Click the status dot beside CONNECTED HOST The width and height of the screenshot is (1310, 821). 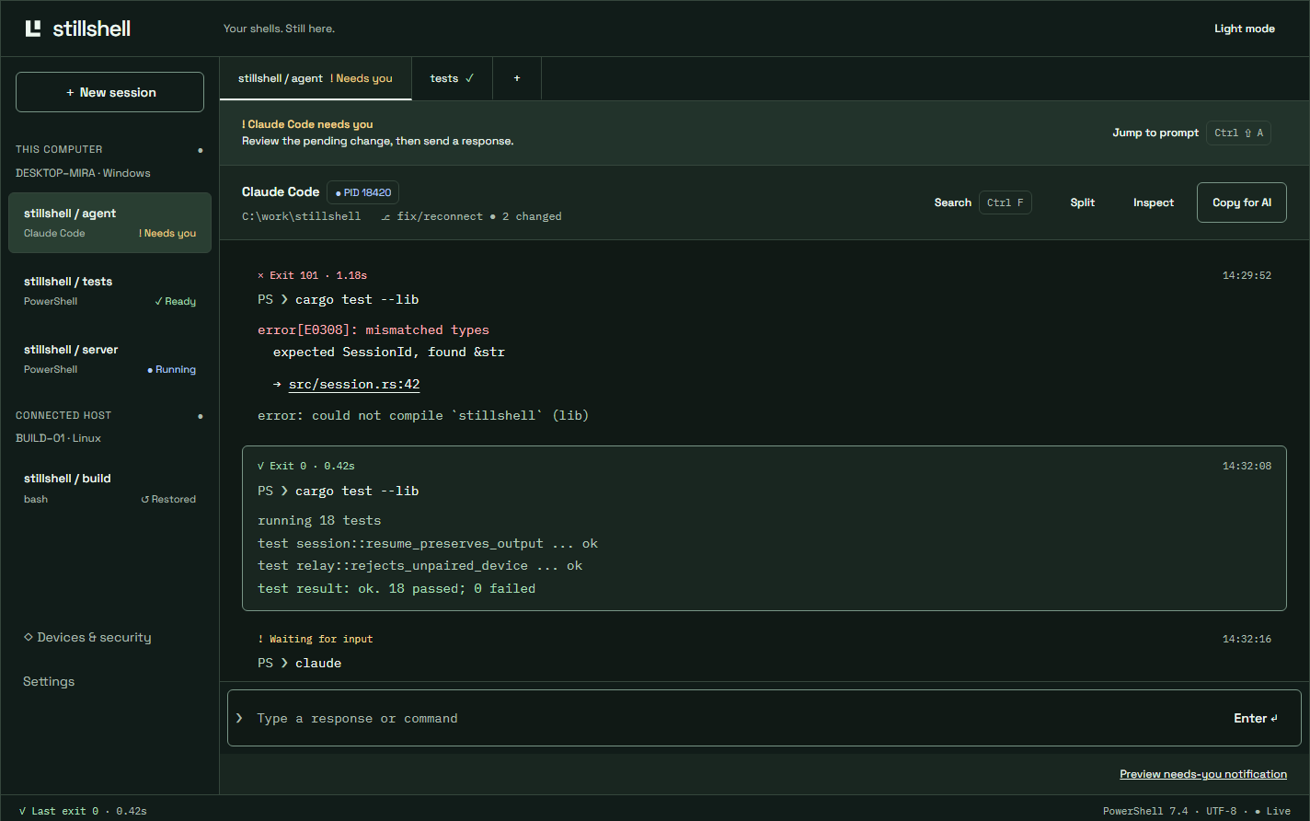tap(201, 416)
